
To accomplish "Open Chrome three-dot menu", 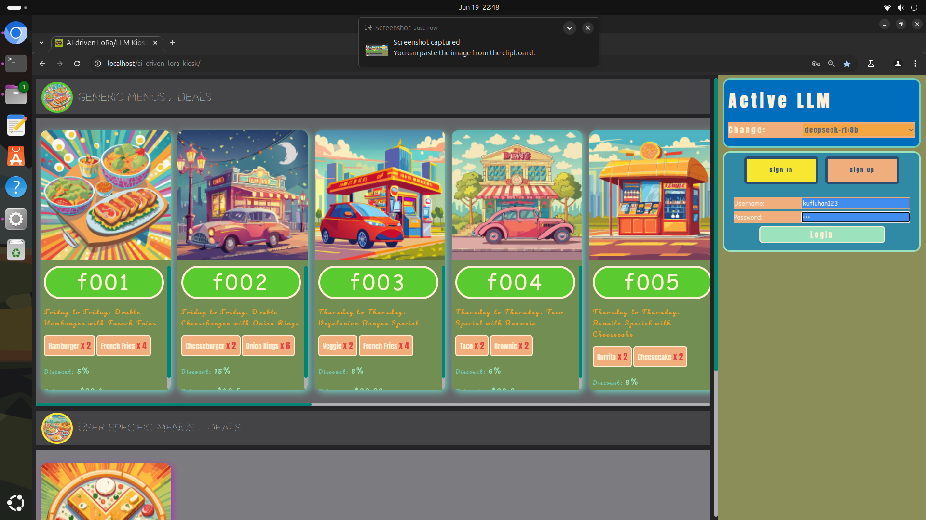I will tap(915, 64).
